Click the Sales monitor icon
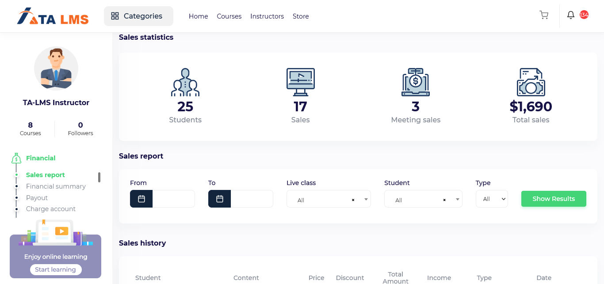Image resolution: width=604 pixels, height=284 pixels. click(300, 82)
